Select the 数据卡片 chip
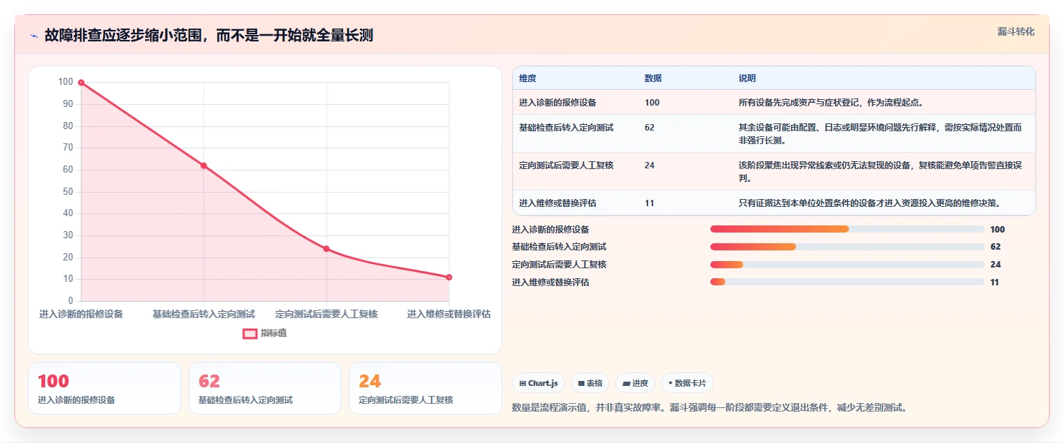 point(687,383)
